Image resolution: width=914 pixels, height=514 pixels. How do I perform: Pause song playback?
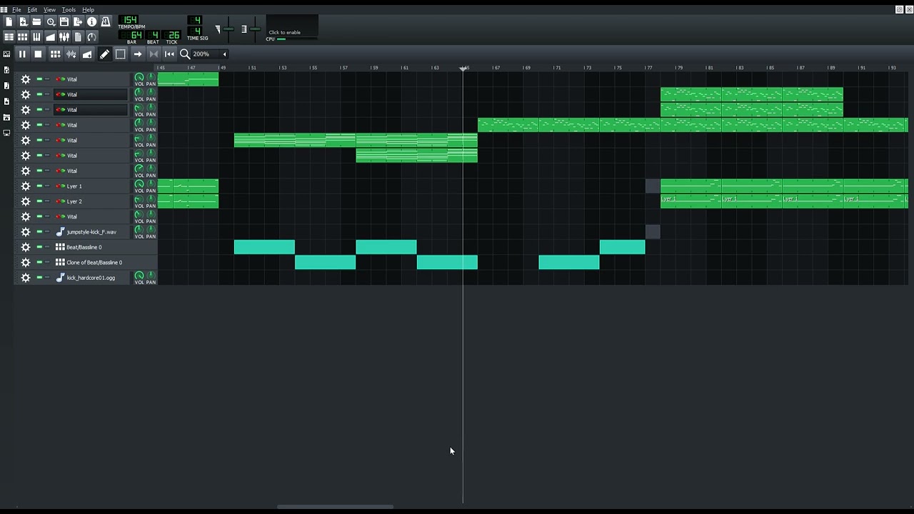click(x=22, y=54)
